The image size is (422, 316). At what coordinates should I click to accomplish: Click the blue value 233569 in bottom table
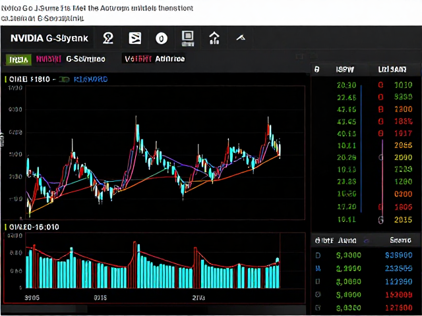click(x=398, y=268)
